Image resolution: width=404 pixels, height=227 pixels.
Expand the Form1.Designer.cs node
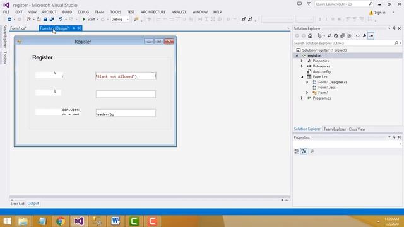pos(307,82)
